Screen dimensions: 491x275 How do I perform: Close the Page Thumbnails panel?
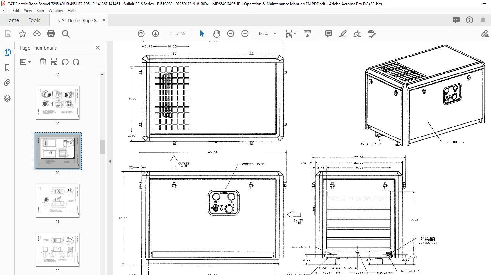pos(98,48)
